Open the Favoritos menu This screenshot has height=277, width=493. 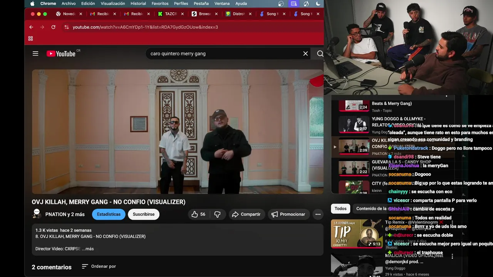coord(160,3)
